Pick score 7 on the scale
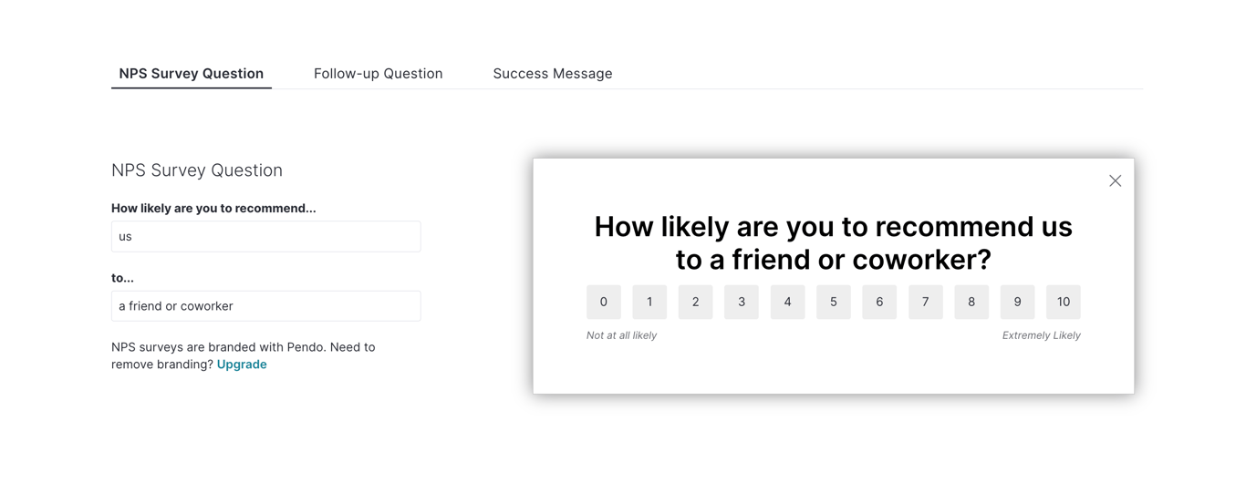 tap(925, 303)
